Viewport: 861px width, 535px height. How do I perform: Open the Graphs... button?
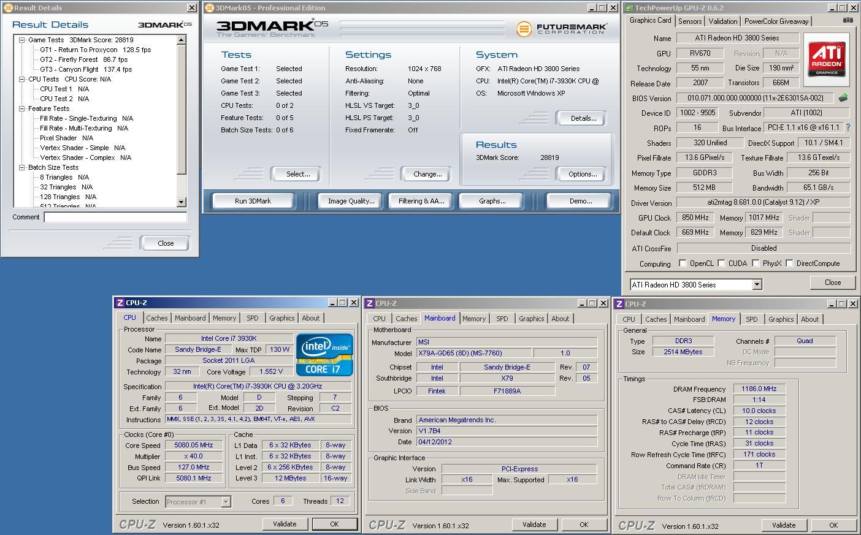click(x=492, y=201)
